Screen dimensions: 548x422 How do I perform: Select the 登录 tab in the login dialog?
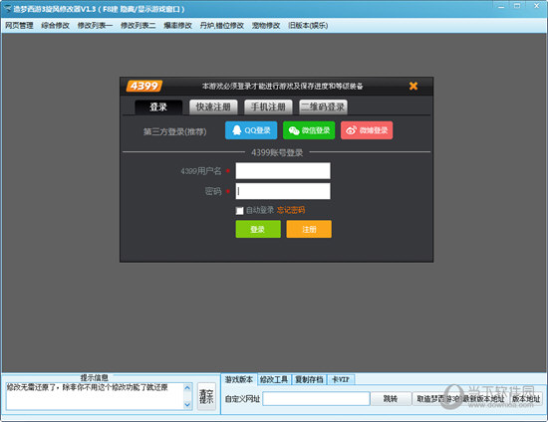click(x=158, y=106)
